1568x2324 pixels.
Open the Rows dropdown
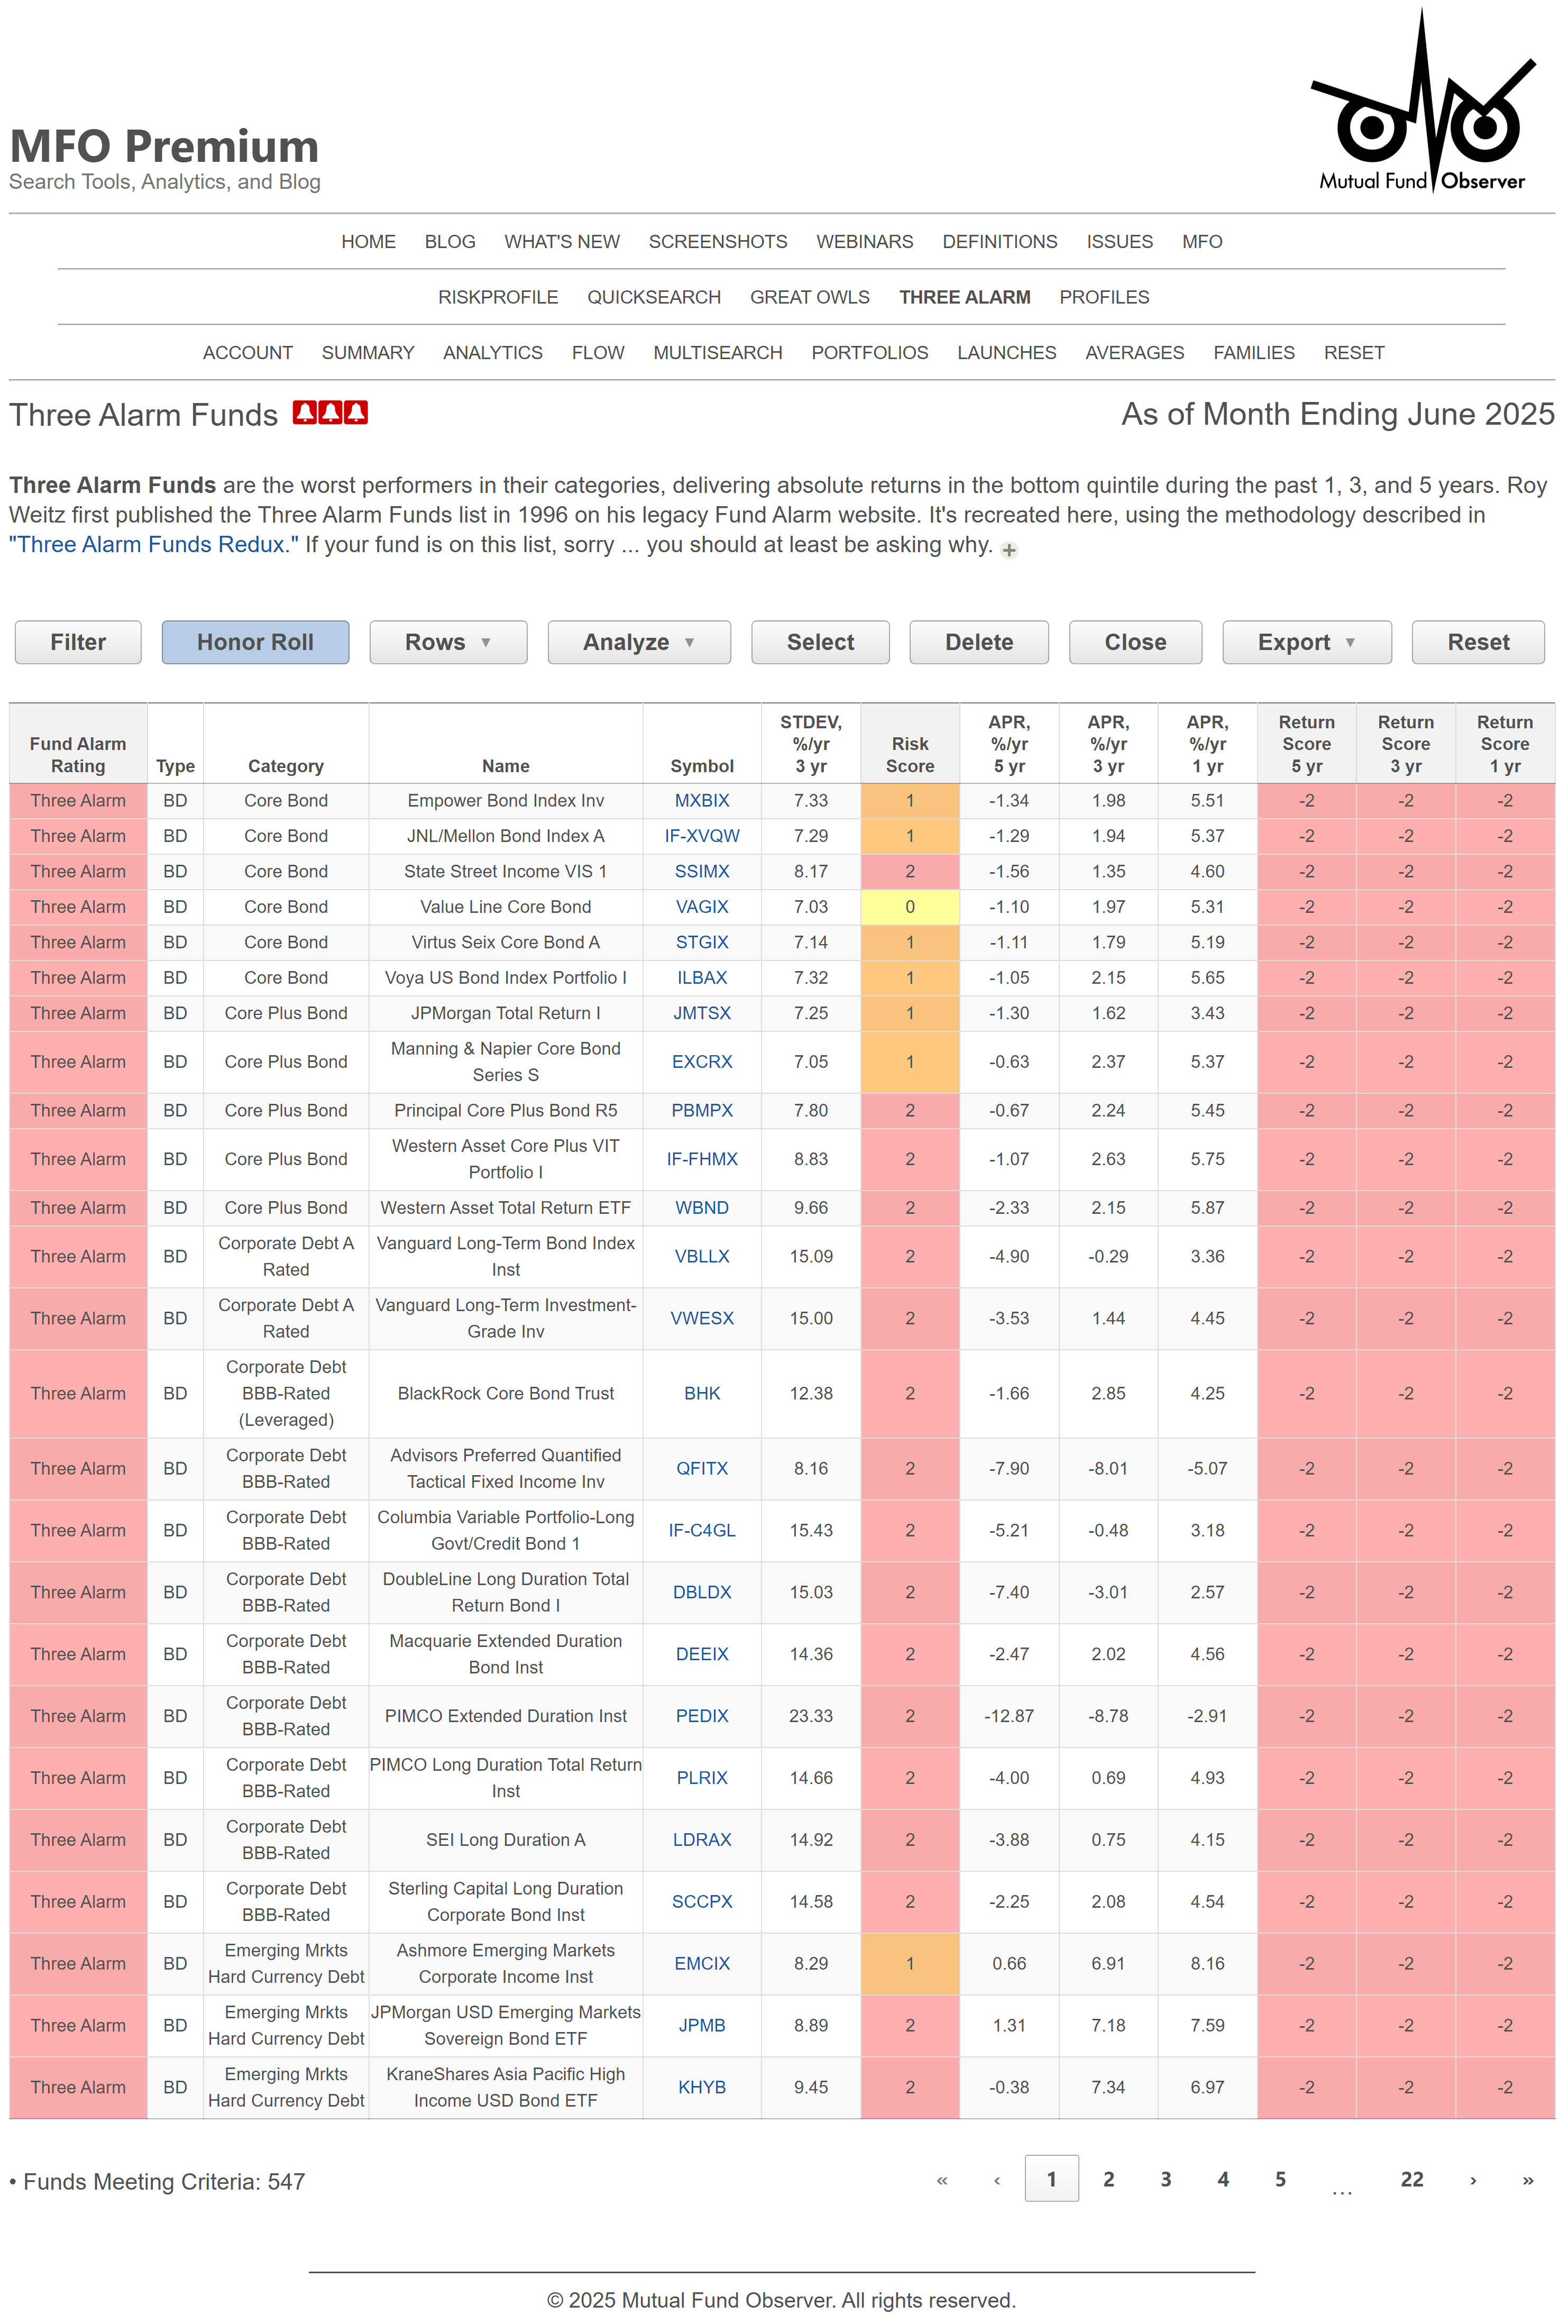pos(447,642)
